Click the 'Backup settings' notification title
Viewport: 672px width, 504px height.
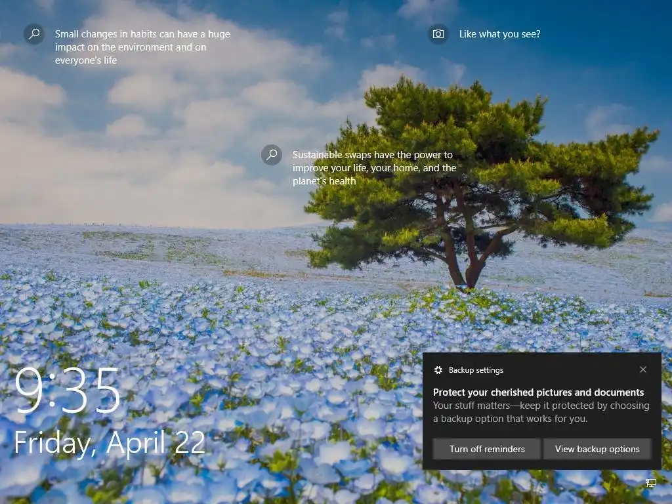[476, 370]
